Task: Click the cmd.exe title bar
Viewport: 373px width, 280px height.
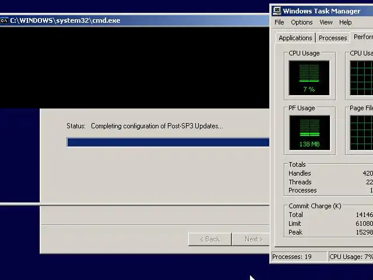Action: tap(135, 21)
